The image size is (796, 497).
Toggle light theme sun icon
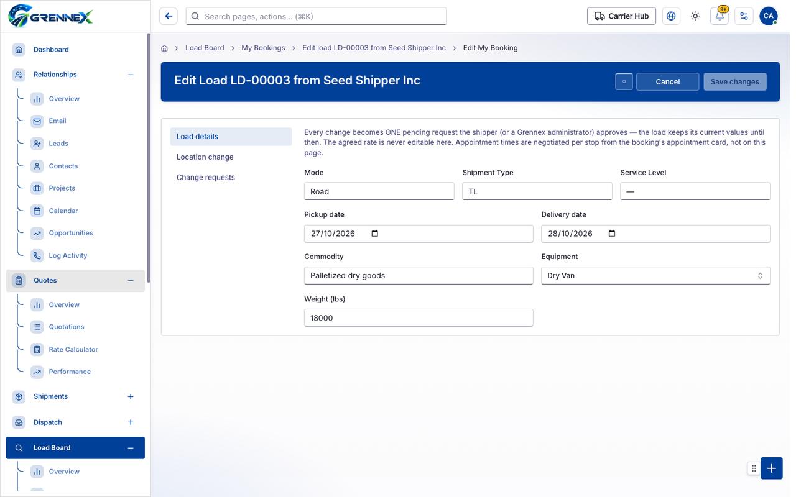[x=695, y=16]
